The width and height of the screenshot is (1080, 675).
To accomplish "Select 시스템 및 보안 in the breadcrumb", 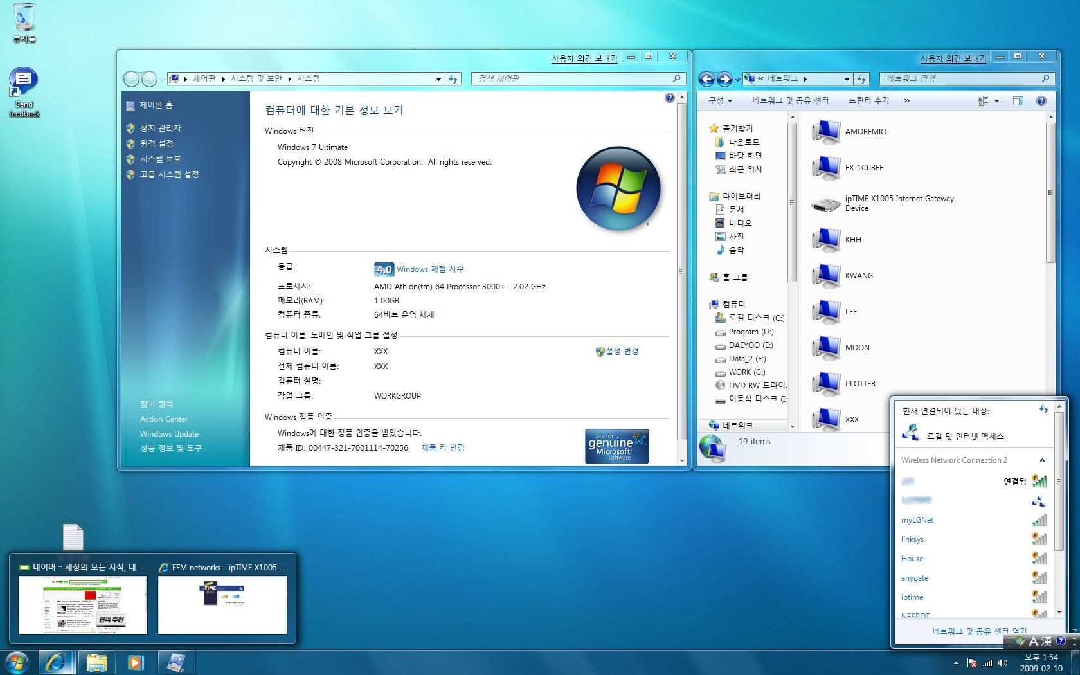I will point(256,79).
